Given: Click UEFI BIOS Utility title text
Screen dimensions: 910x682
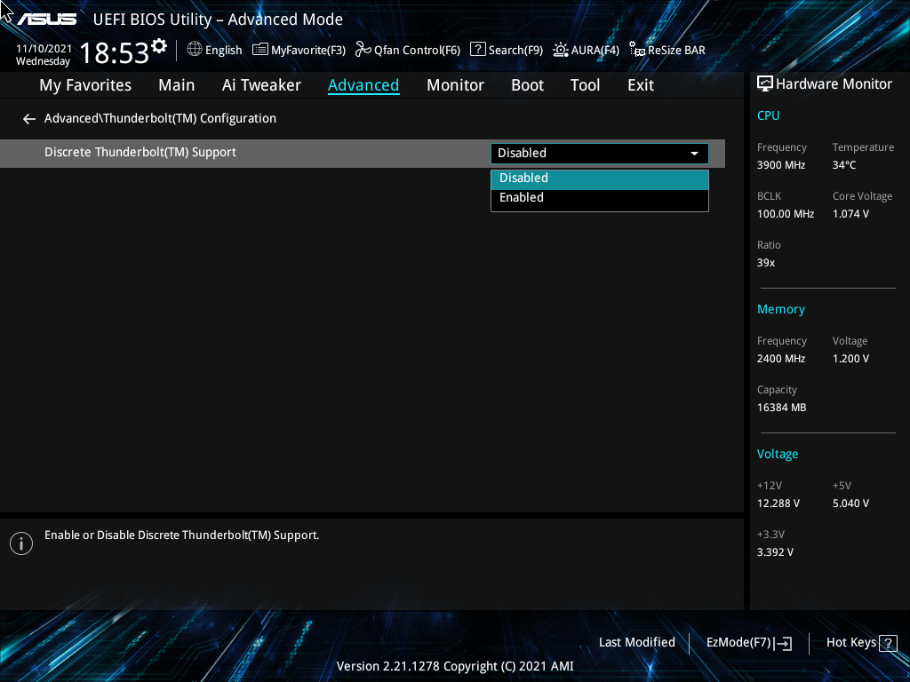Looking at the screenshot, I should [x=218, y=20].
